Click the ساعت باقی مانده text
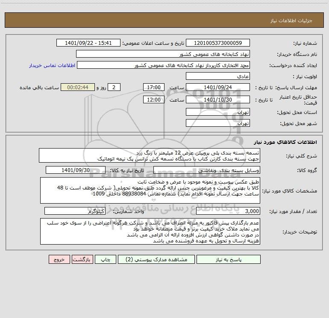 39,88
